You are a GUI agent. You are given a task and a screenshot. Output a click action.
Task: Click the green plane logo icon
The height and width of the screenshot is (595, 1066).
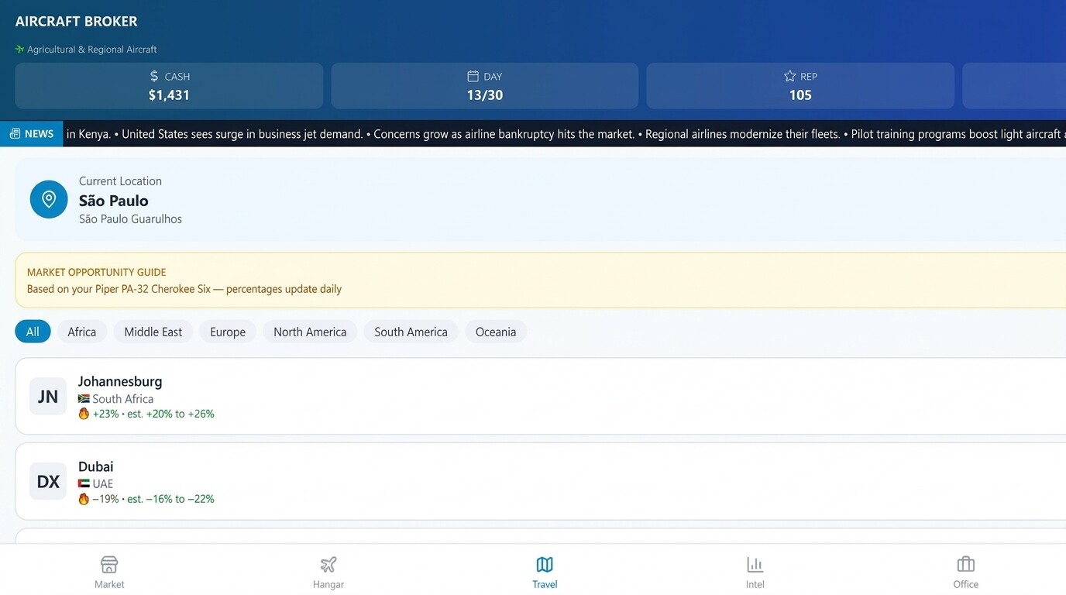point(20,49)
